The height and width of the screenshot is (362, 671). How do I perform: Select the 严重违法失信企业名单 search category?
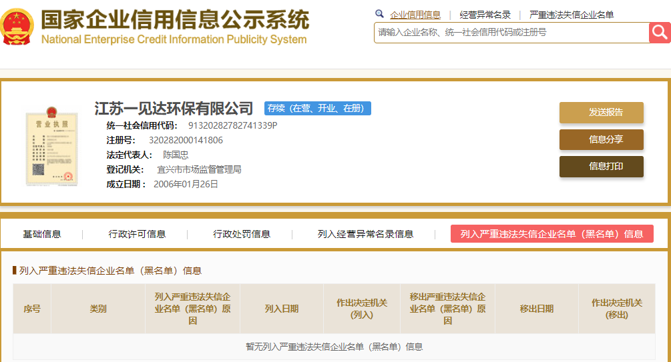pos(572,15)
